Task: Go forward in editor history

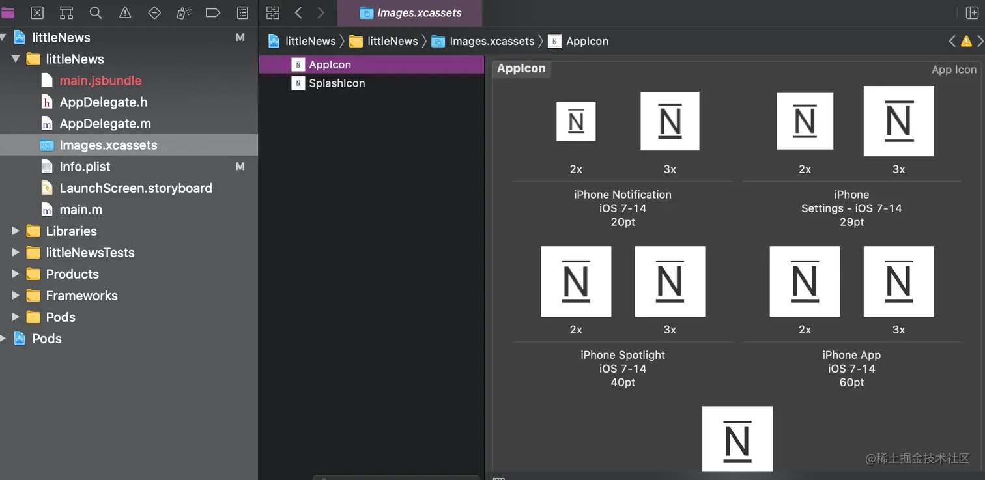Action: tap(321, 13)
